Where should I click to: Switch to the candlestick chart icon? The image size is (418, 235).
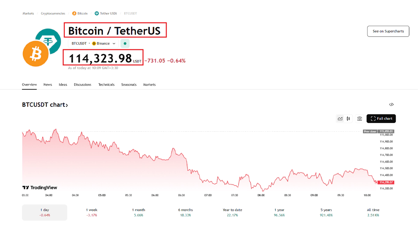[348, 119]
